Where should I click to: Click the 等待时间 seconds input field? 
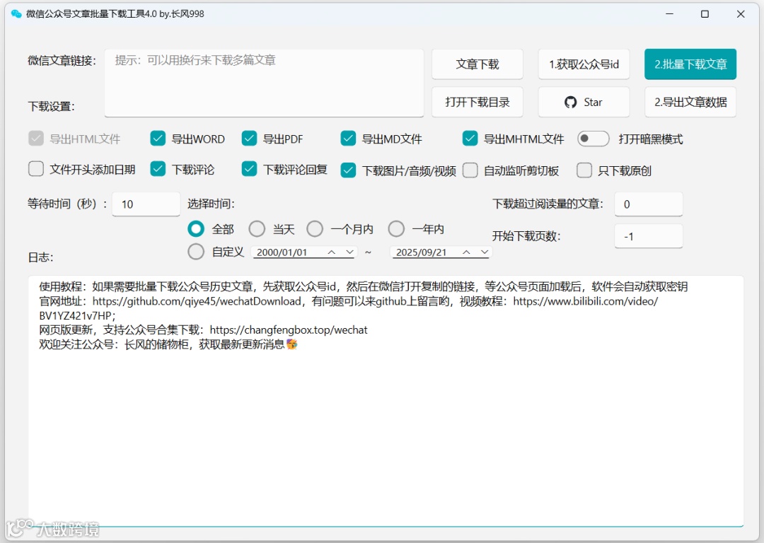point(146,204)
